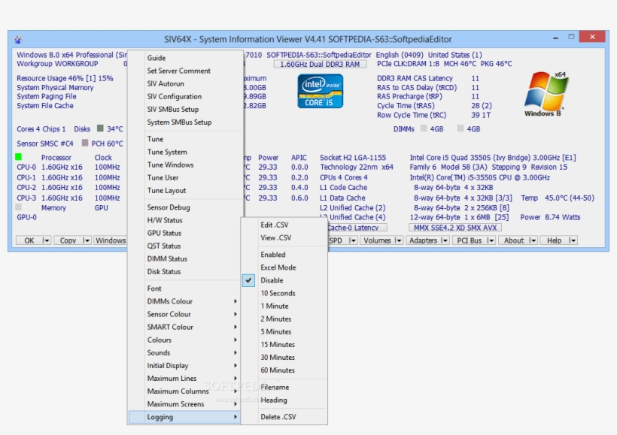This screenshot has width=617, height=435.
Task: Open SIV Autorun option
Action: click(184, 83)
